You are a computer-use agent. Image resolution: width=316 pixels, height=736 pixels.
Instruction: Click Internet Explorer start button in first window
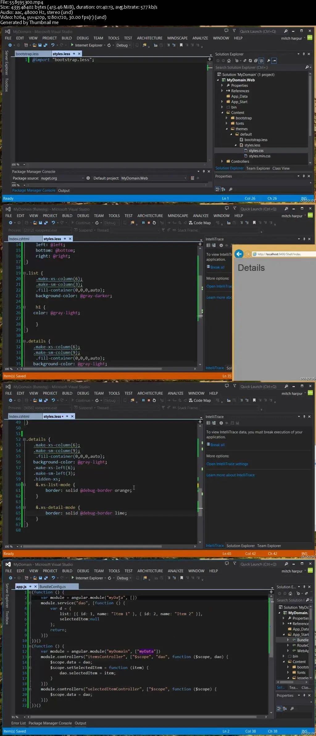(x=87, y=45)
